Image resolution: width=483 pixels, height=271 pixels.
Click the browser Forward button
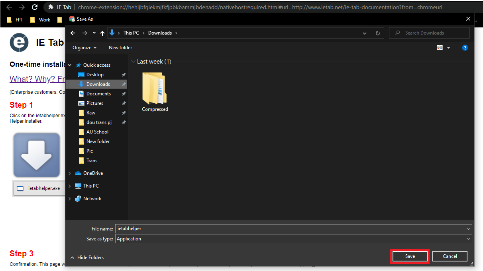pos(22,7)
